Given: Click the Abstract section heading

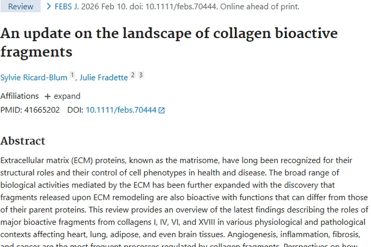Looking at the screenshot, I should [23, 141].
